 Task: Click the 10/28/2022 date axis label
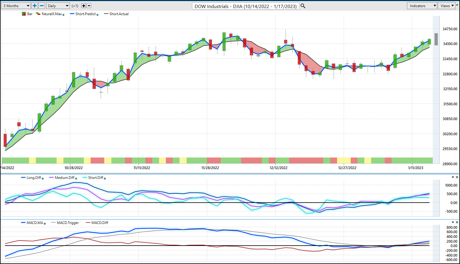[x=73, y=168]
